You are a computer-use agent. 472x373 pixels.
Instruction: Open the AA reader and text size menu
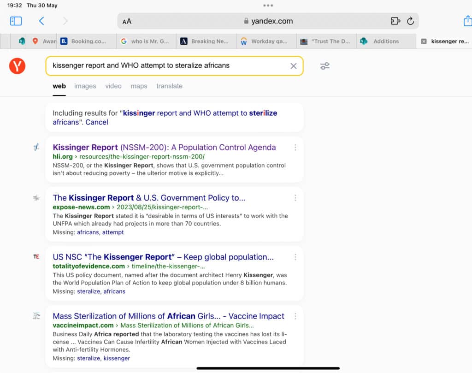tap(127, 21)
